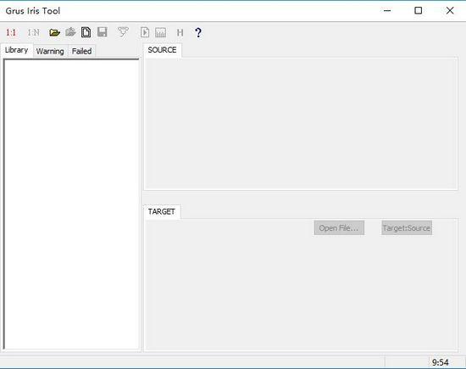This screenshot has height=369, width=466.
Task: Create a new document with the page icon
Action: (86, 32)
